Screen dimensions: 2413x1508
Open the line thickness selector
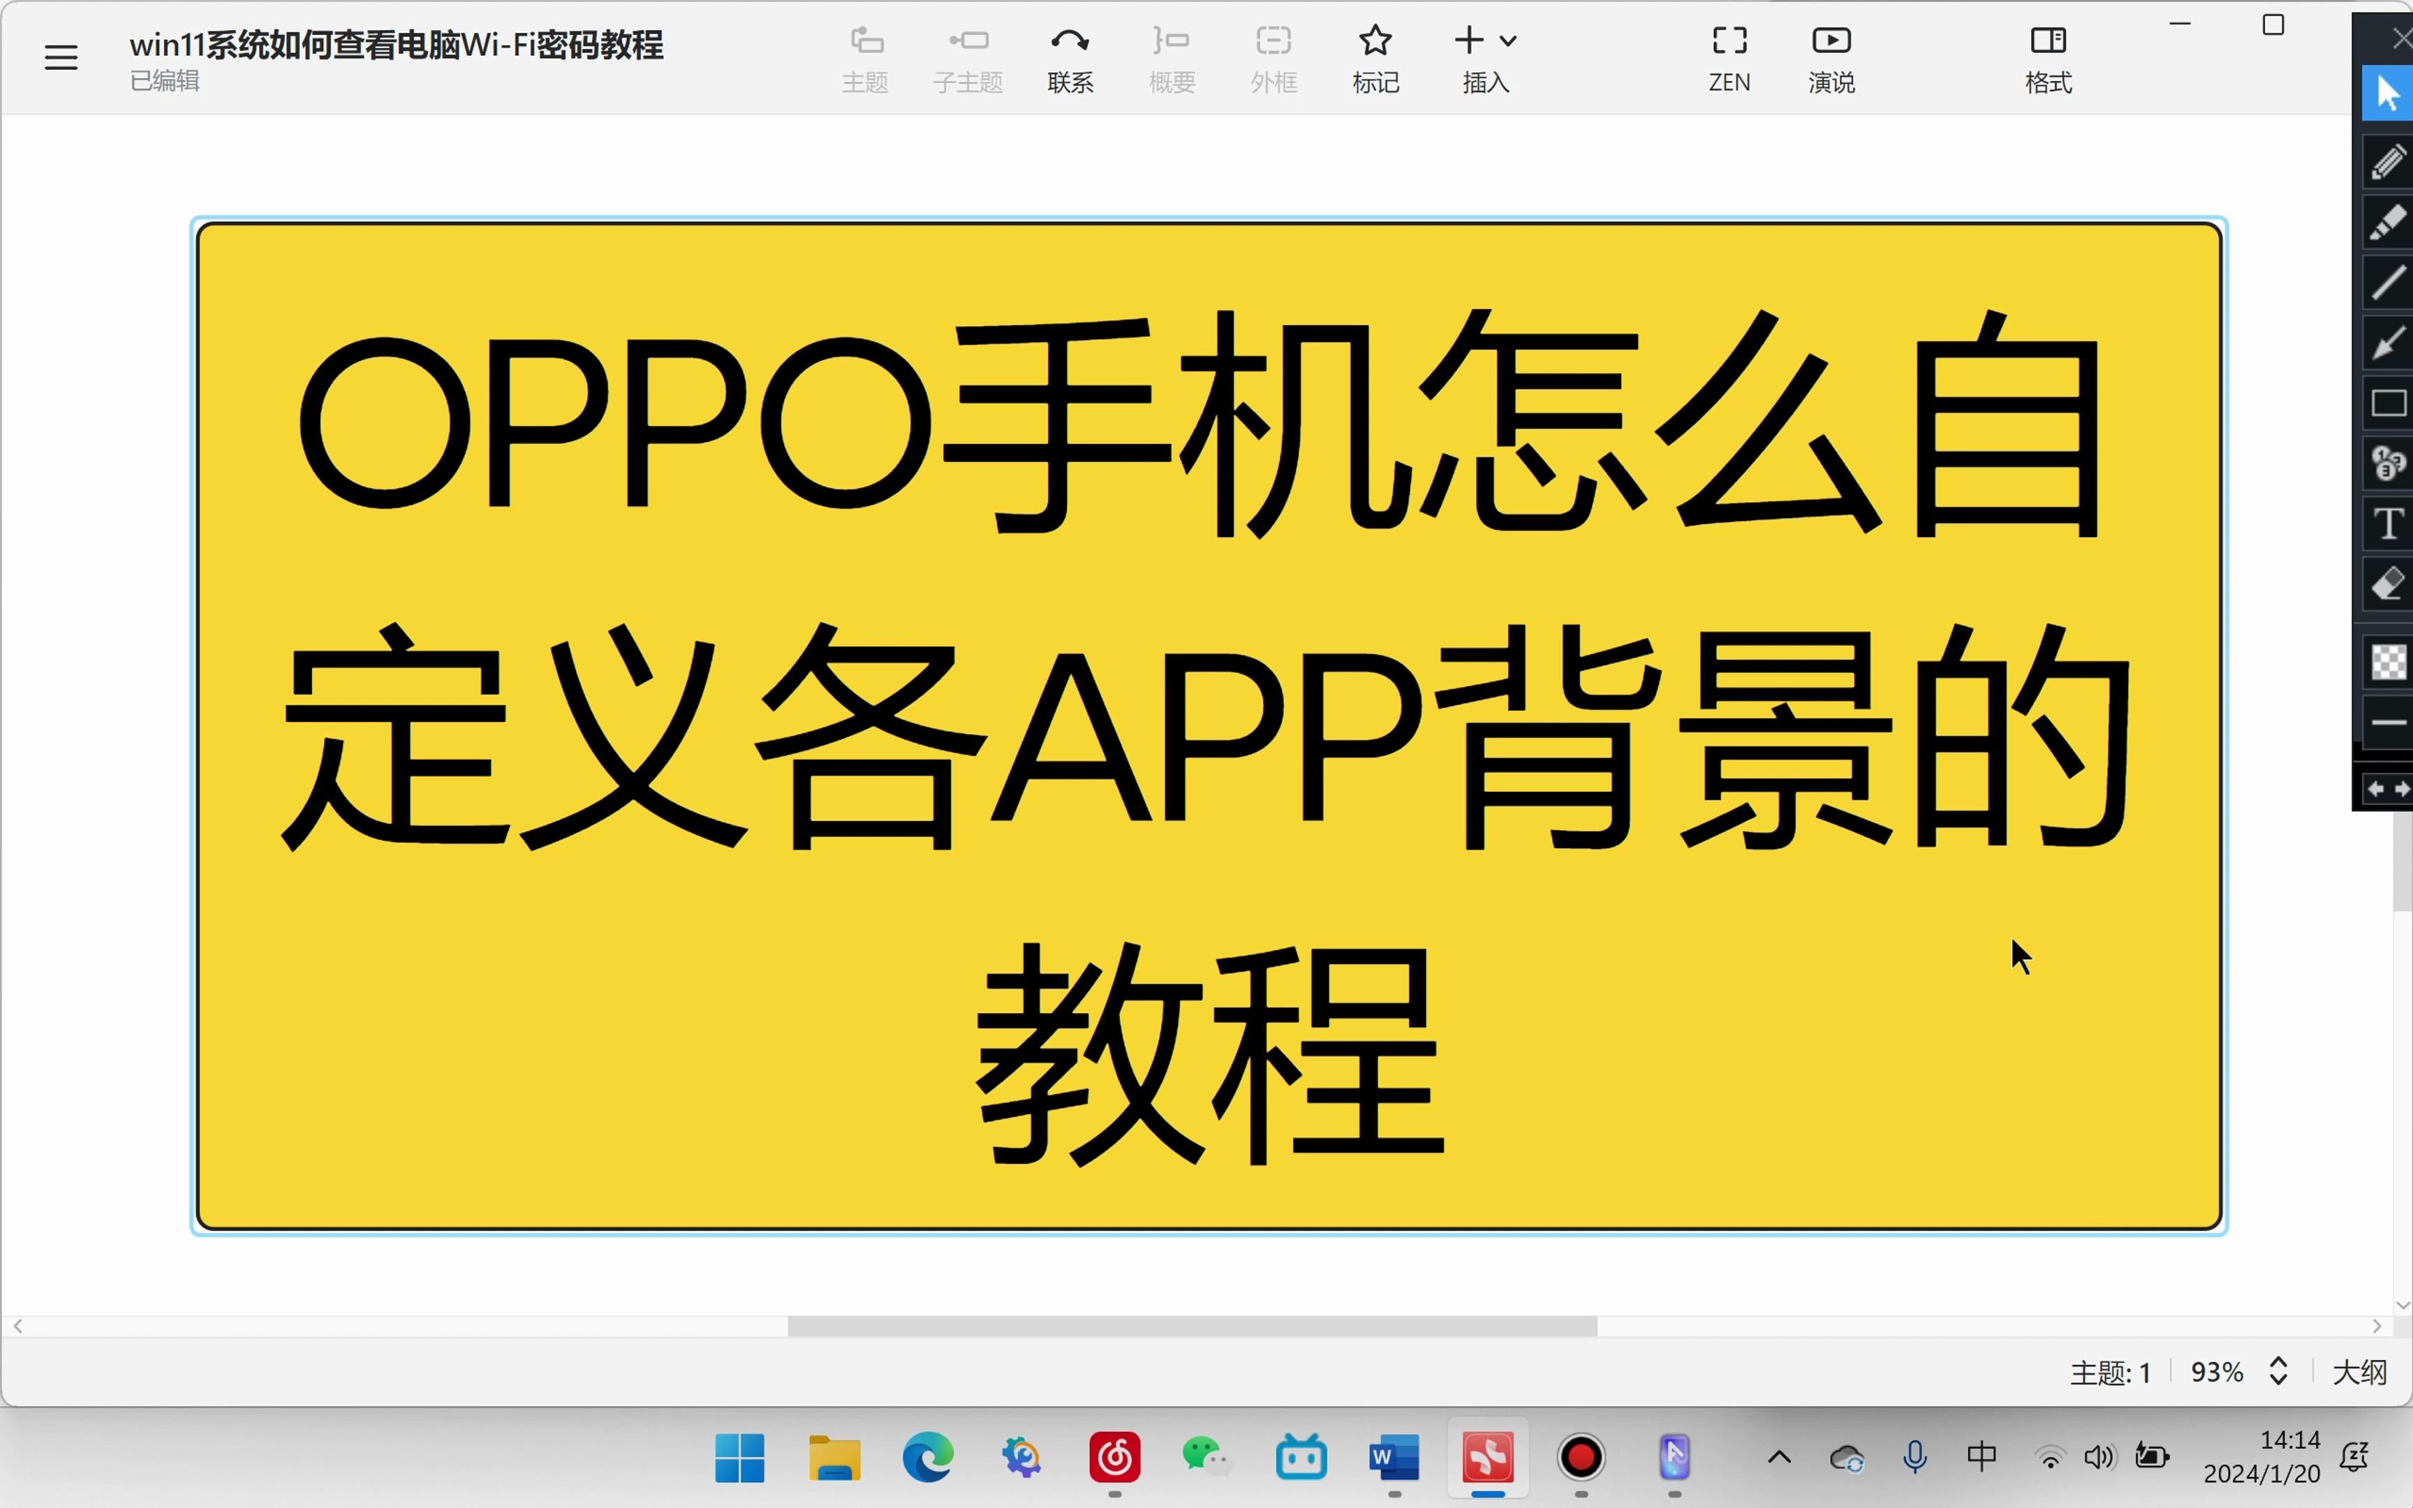pyautogui.click(x=2388, y=723)
